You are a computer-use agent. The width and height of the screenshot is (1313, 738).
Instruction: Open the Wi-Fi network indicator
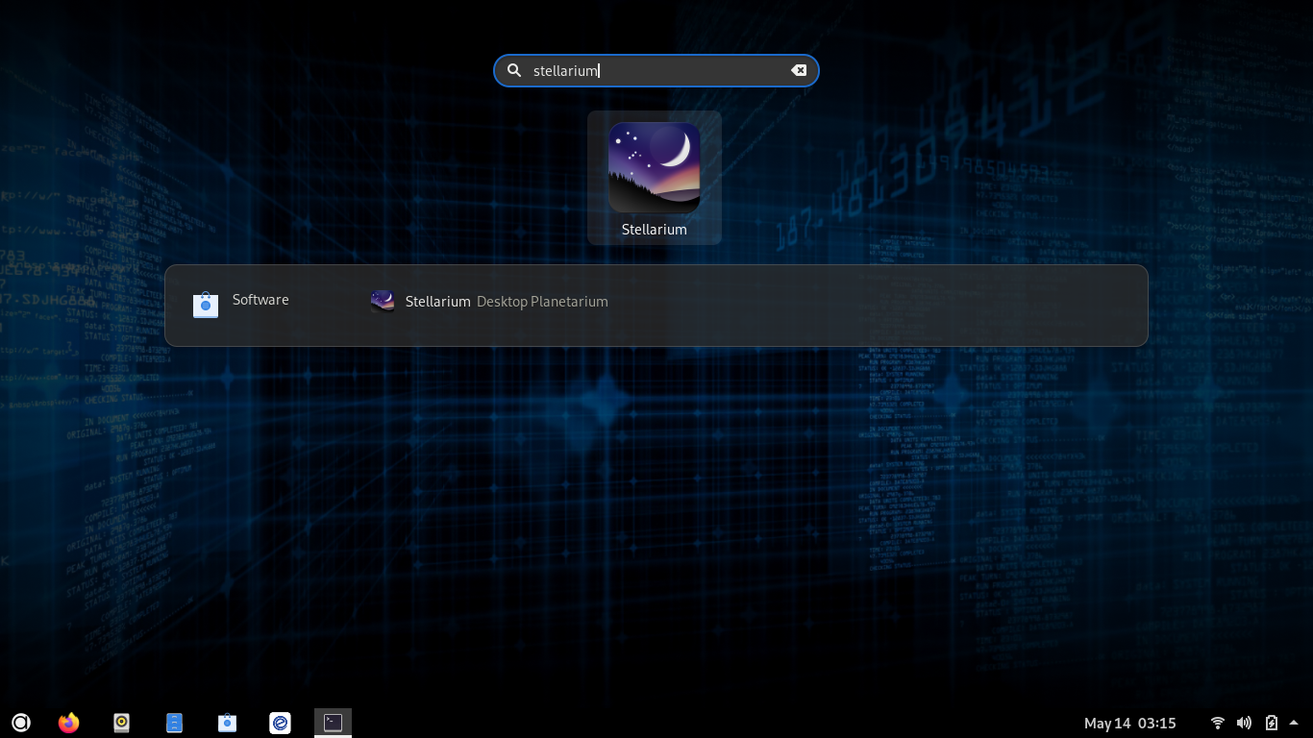coord(1218,723)
